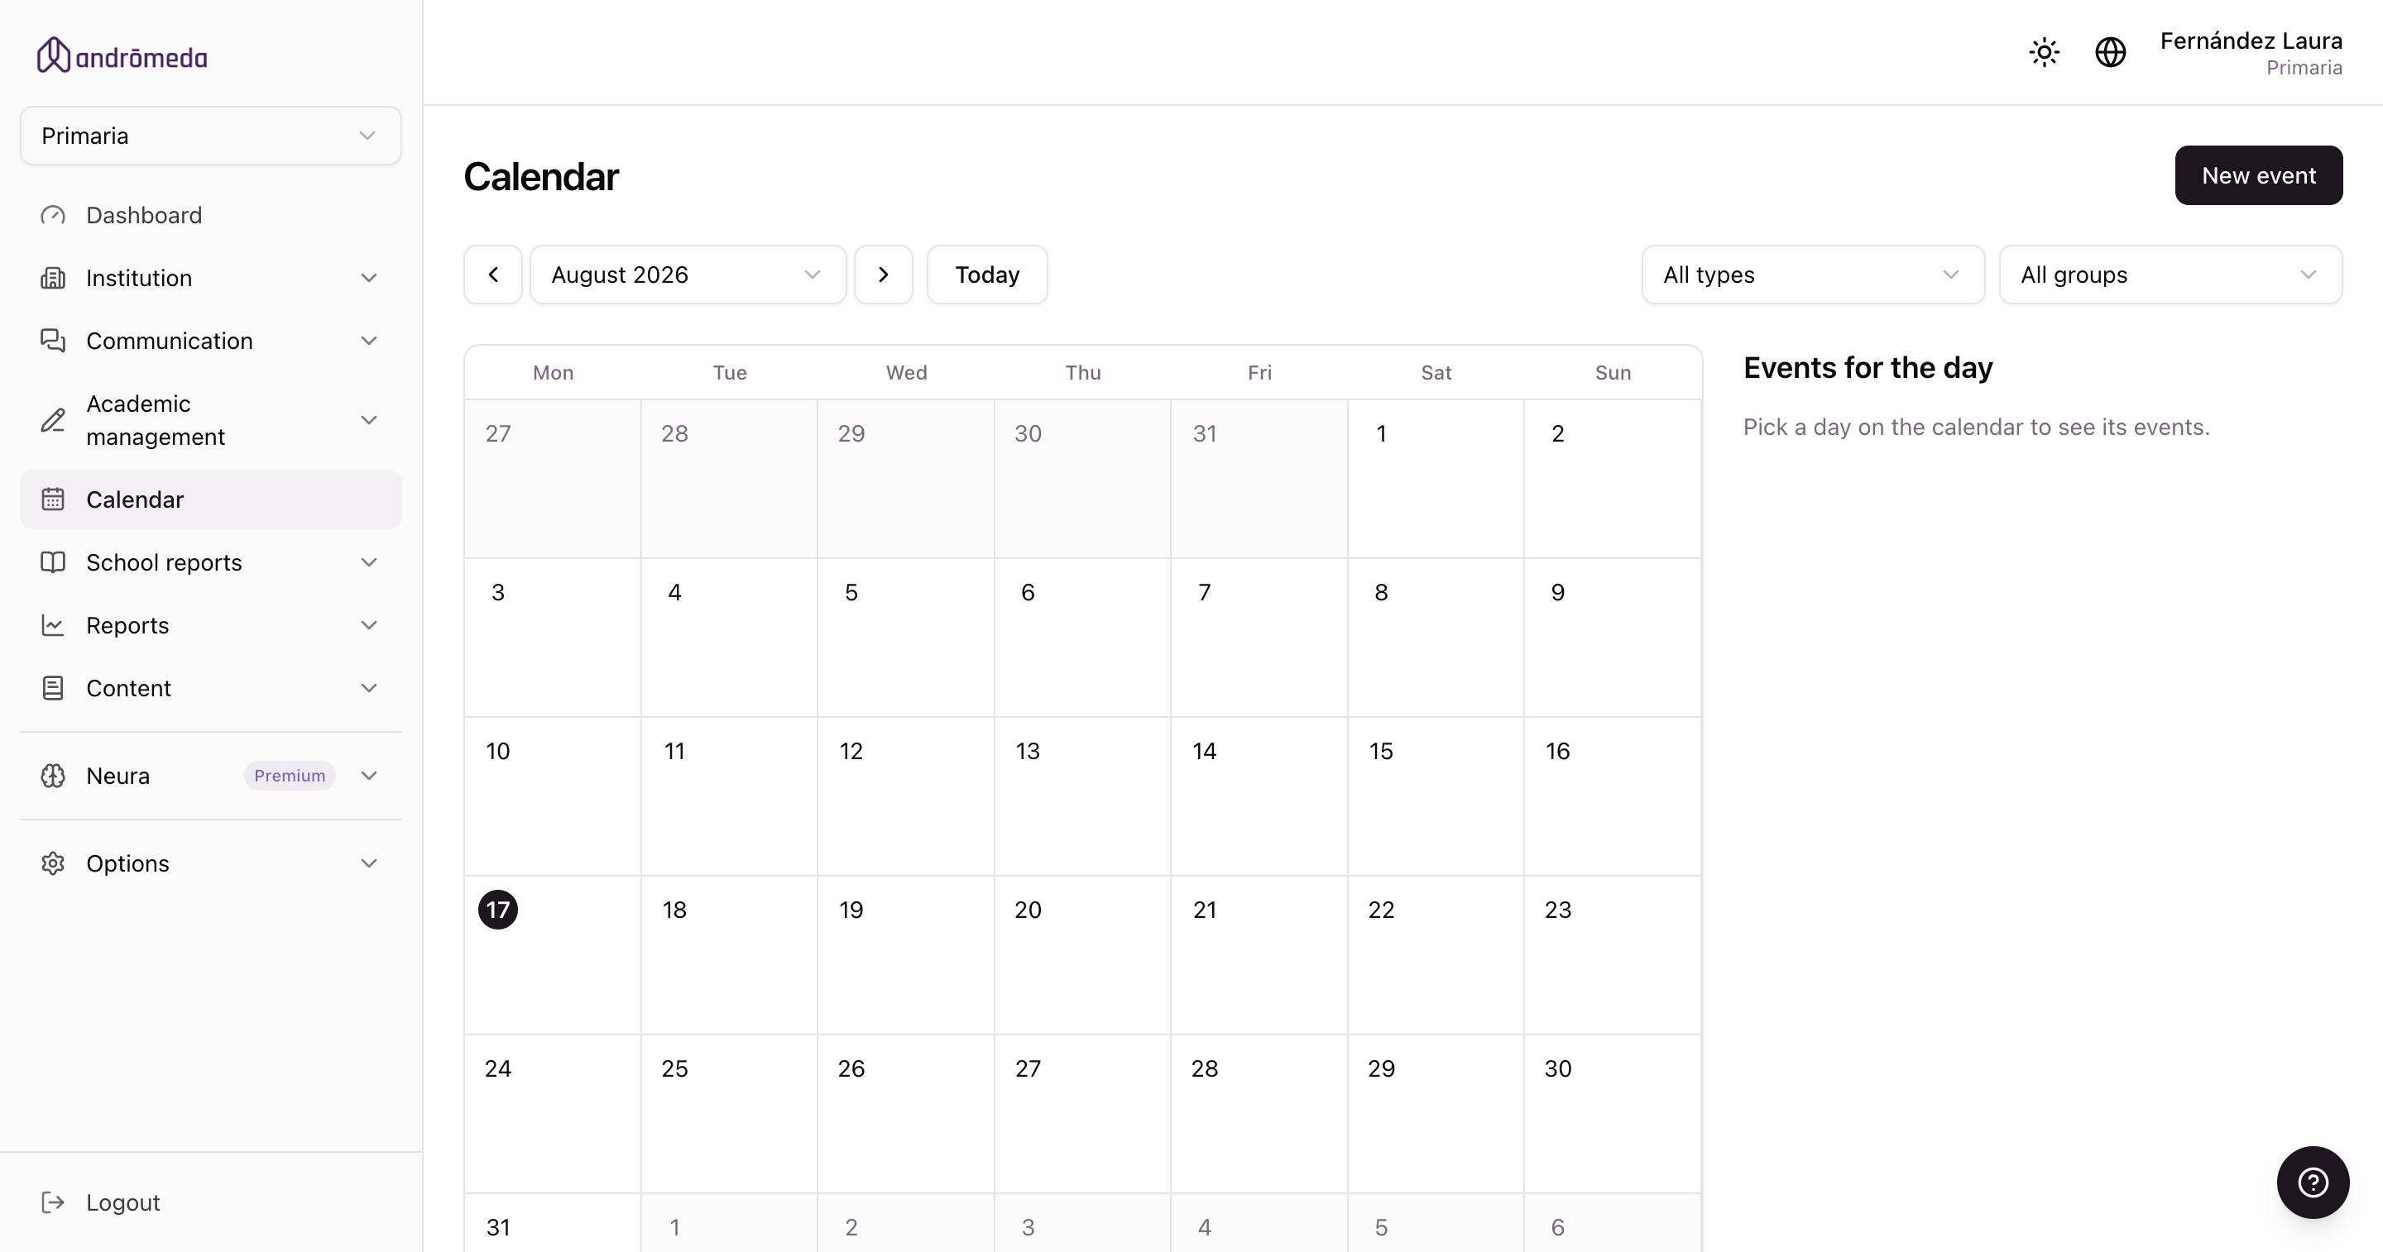This screenshot has height=1252, width=2383.
Task: Go to next month arrow
Action: [884, 275]
